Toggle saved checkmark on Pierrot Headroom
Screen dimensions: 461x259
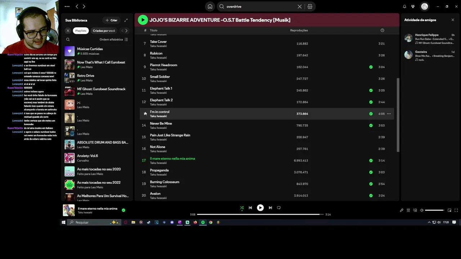click(x=371, y=67)
